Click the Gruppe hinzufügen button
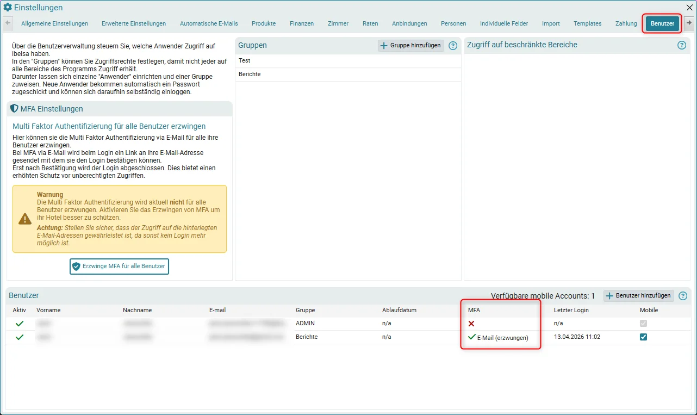 (x=411, y=46)
